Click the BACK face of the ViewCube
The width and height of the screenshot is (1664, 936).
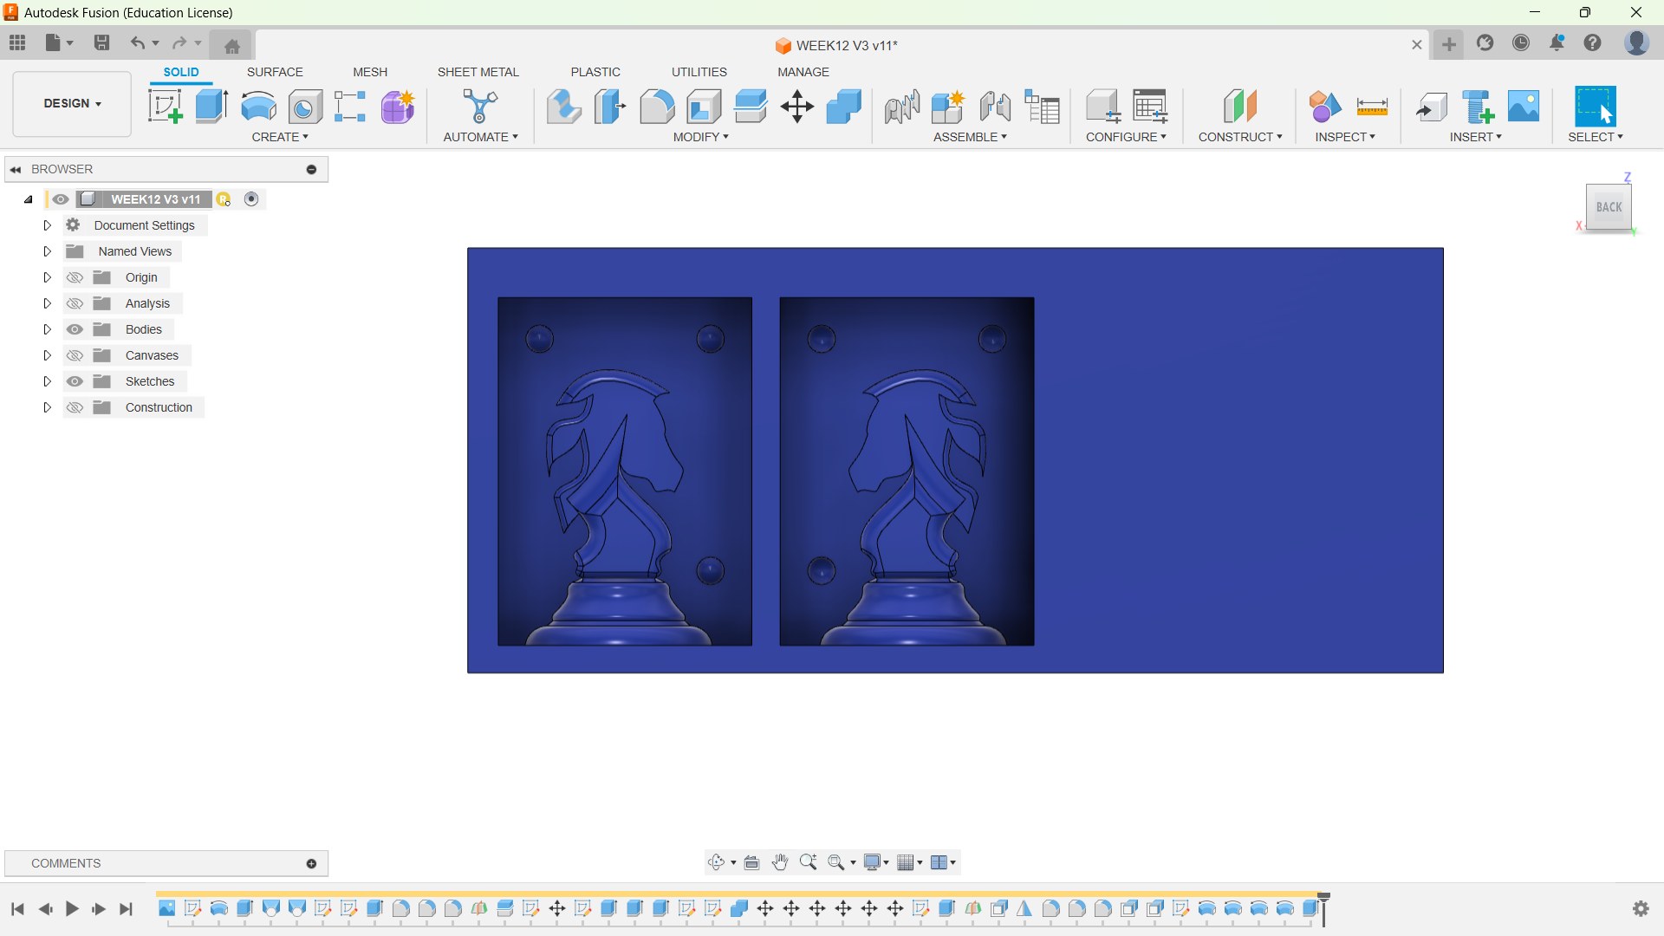pos(1609,207)
